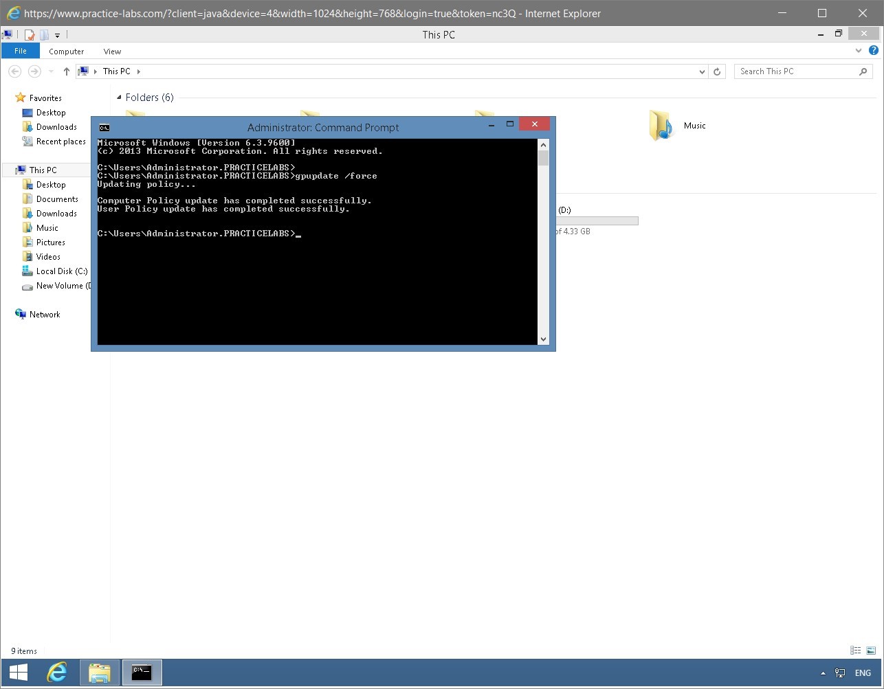Select the Command Prompt taskbar icon
Screen dimensions: 884x689
(x=142, y=673)
